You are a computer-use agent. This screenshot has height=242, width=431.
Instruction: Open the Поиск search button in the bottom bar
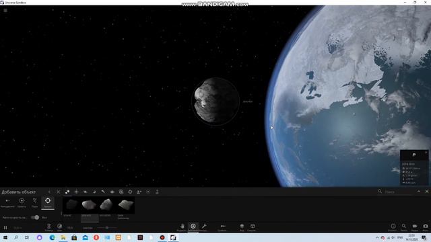[404, 227]
